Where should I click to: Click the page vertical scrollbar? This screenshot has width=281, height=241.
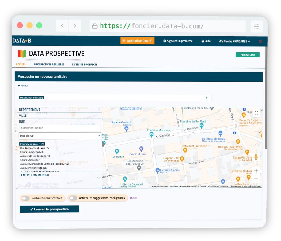266,98
